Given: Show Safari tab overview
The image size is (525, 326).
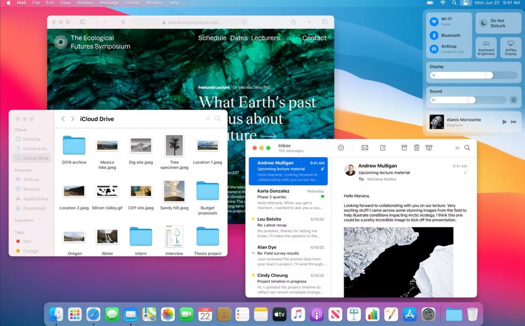Looking at the screenshot, I should (x=325, y=22).
